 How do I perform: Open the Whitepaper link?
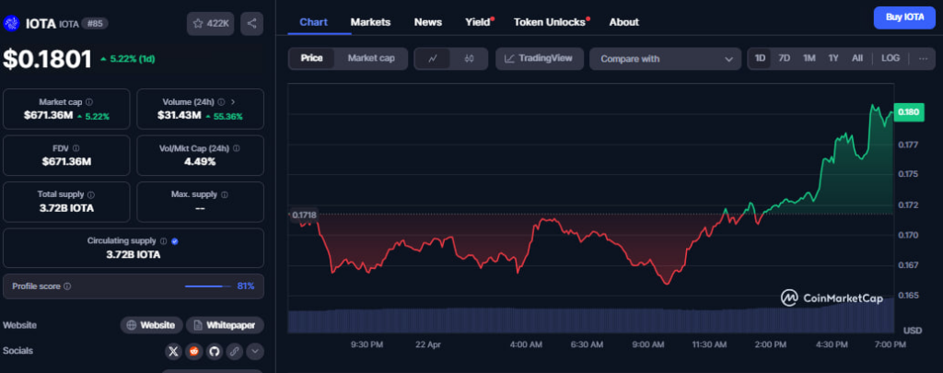point(225,325)
